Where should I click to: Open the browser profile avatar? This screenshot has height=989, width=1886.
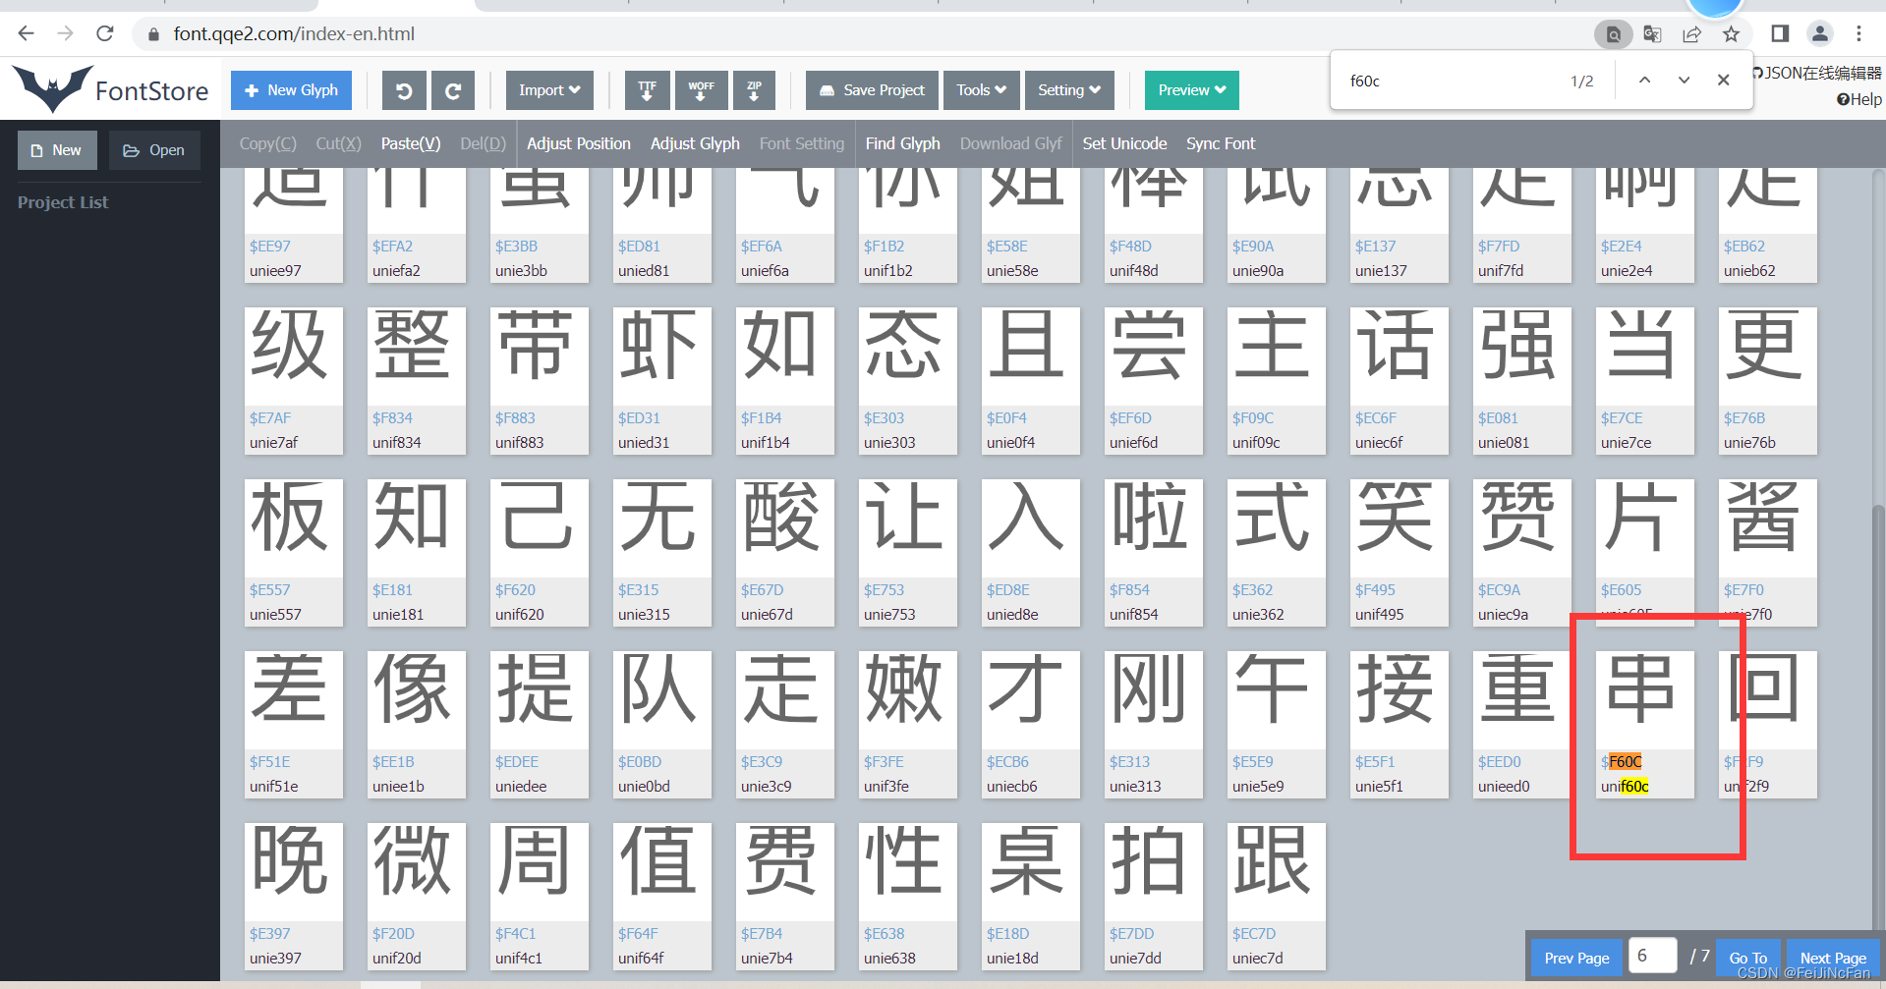click(1820, 34)
